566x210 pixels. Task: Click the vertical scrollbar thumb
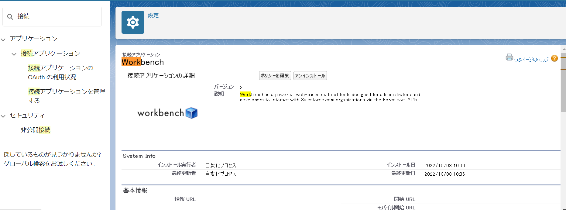click(x=564, y=82)
